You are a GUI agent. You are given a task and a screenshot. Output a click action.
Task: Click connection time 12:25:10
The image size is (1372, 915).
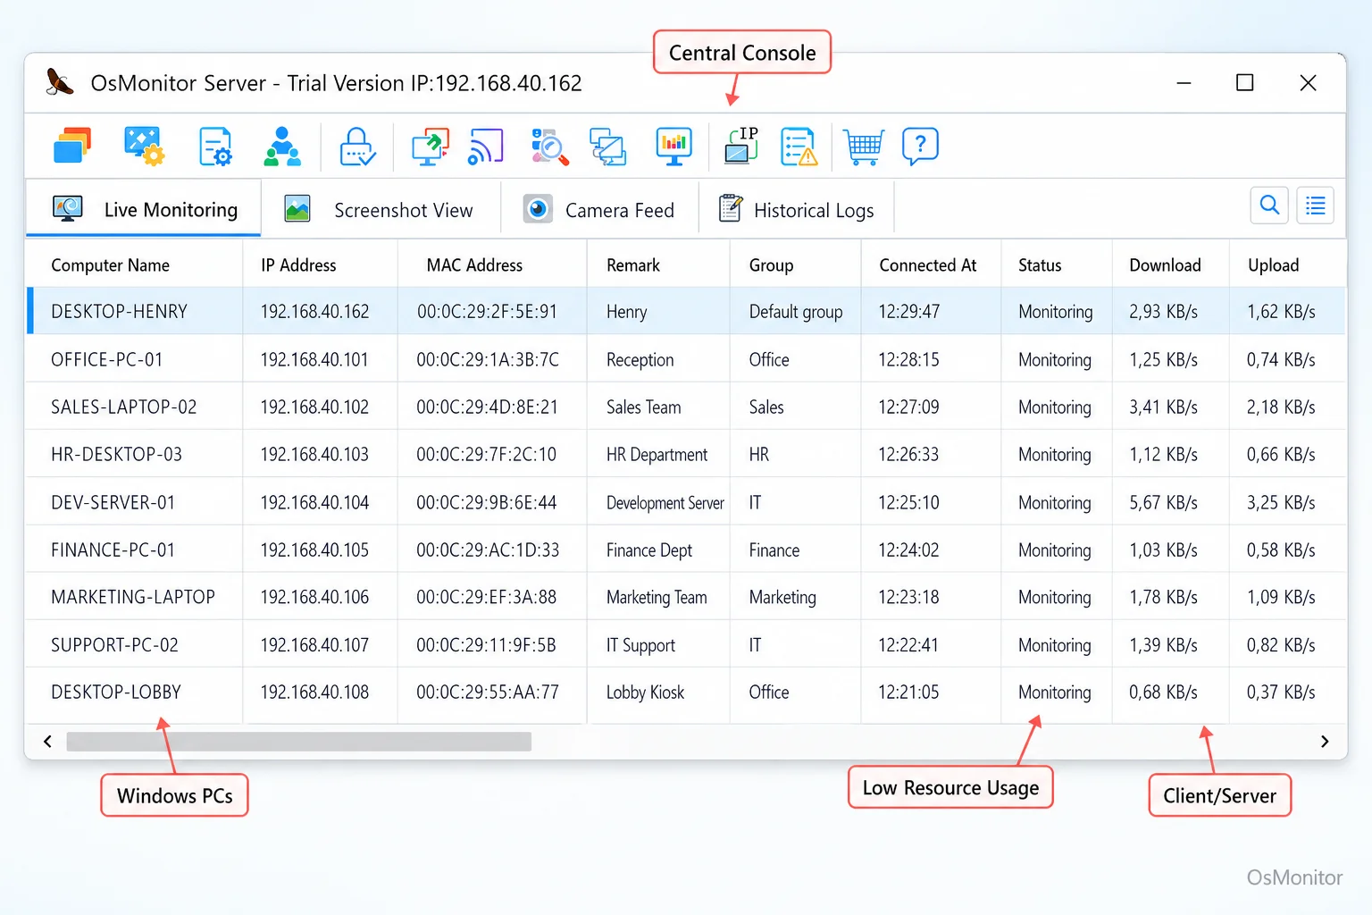(x=908, y=502)
